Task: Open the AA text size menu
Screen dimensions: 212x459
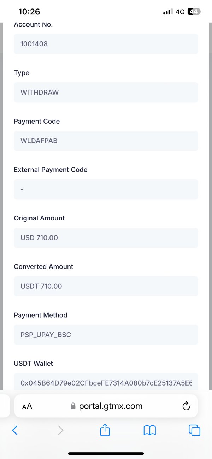Action: click(27, 406)
